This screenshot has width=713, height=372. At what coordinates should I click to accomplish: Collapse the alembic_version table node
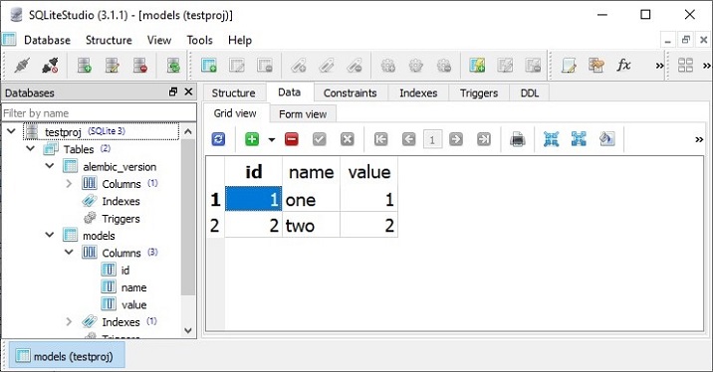[50, 166]
